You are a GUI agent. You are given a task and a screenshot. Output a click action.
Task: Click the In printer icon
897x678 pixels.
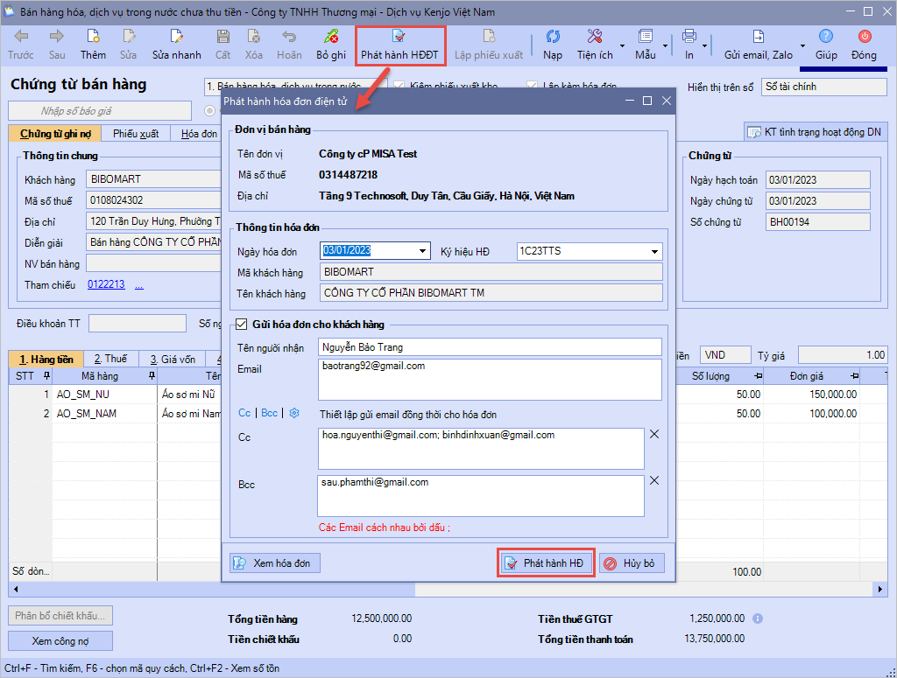click(x=689, y=37)
